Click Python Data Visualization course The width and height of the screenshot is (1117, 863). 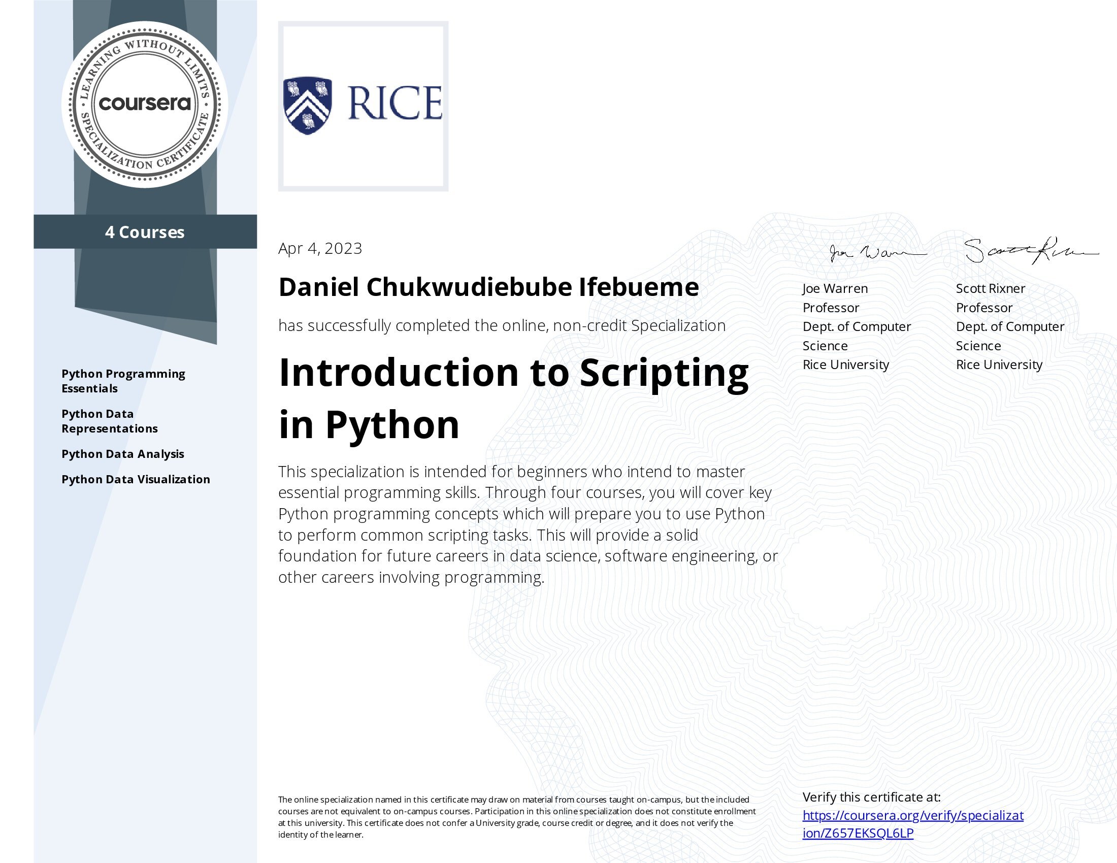136,479
